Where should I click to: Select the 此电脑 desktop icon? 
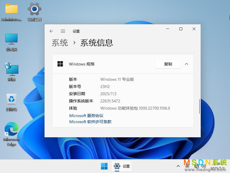[11, 42]
